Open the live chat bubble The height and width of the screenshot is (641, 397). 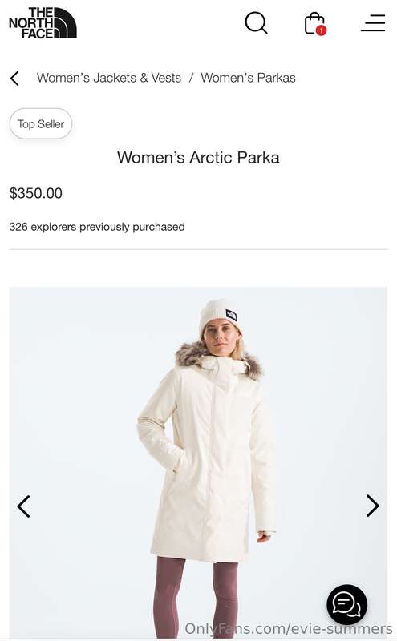pos(346,604)
